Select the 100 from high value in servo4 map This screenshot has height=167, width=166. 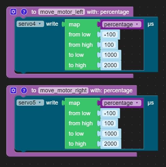coord(109,45)
